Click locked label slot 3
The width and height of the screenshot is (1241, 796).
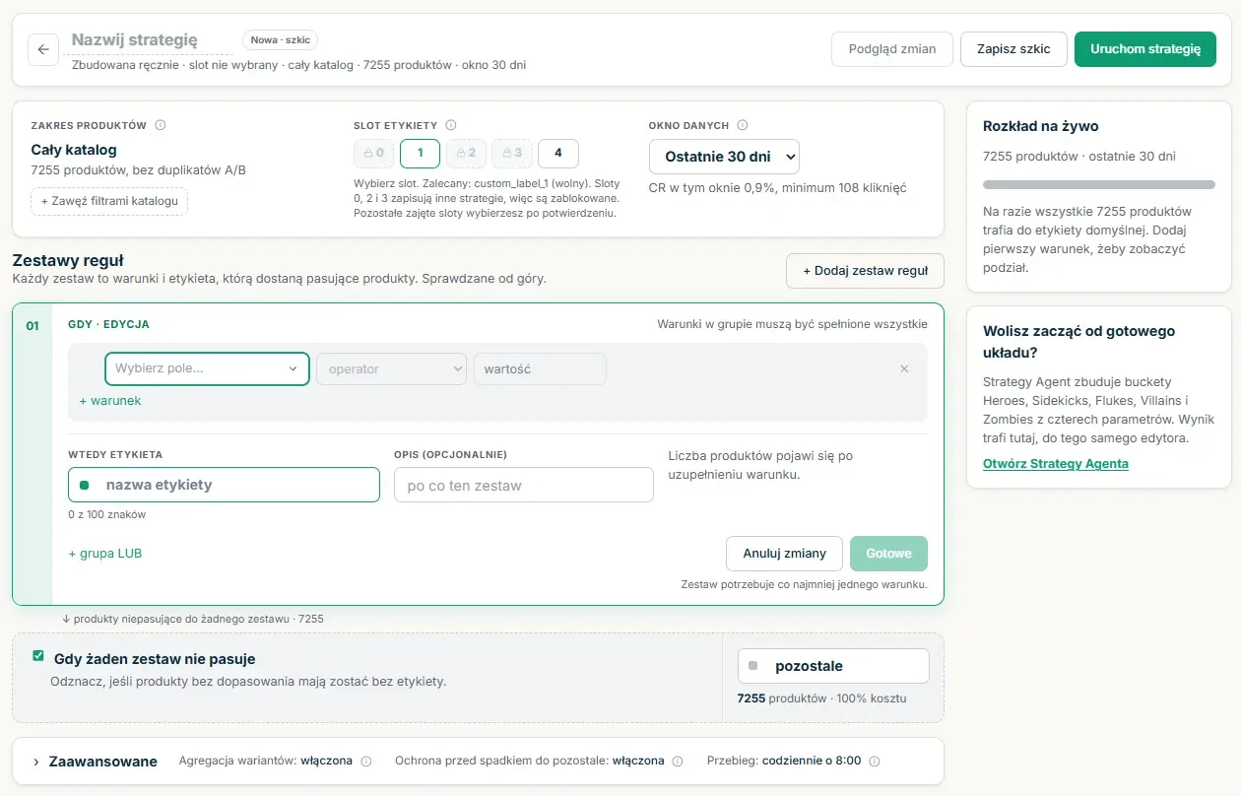point(512,154)
